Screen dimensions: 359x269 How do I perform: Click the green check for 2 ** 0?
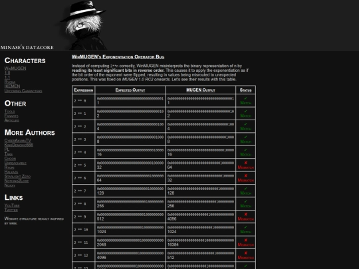246,98
